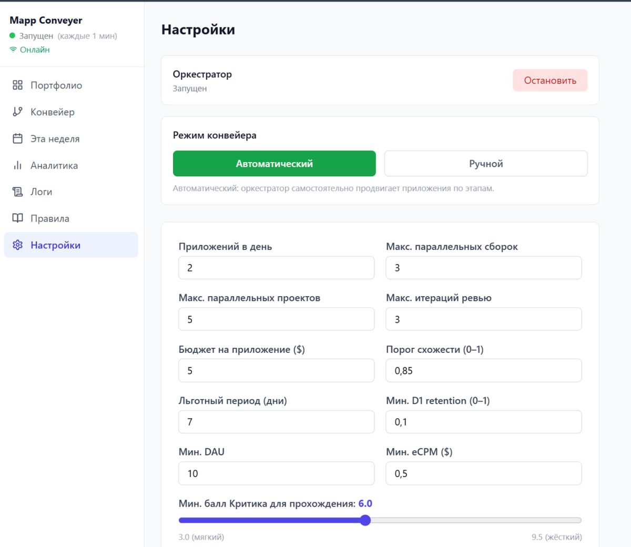Focus the Порог схожести (0–1) field
Viewport: 631px width, 547px height.
tap(484, 370)
